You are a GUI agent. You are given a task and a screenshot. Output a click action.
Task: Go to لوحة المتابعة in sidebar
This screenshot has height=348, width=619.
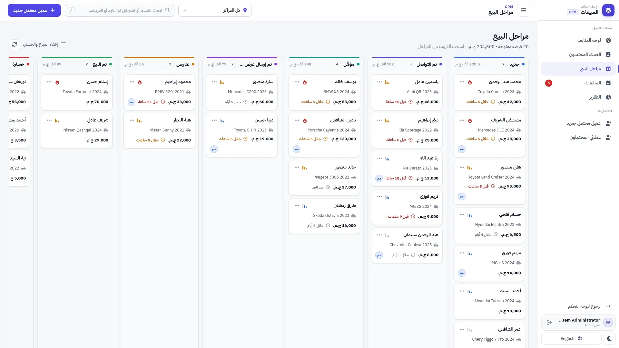pyautogui.click(x=578, y=40)
